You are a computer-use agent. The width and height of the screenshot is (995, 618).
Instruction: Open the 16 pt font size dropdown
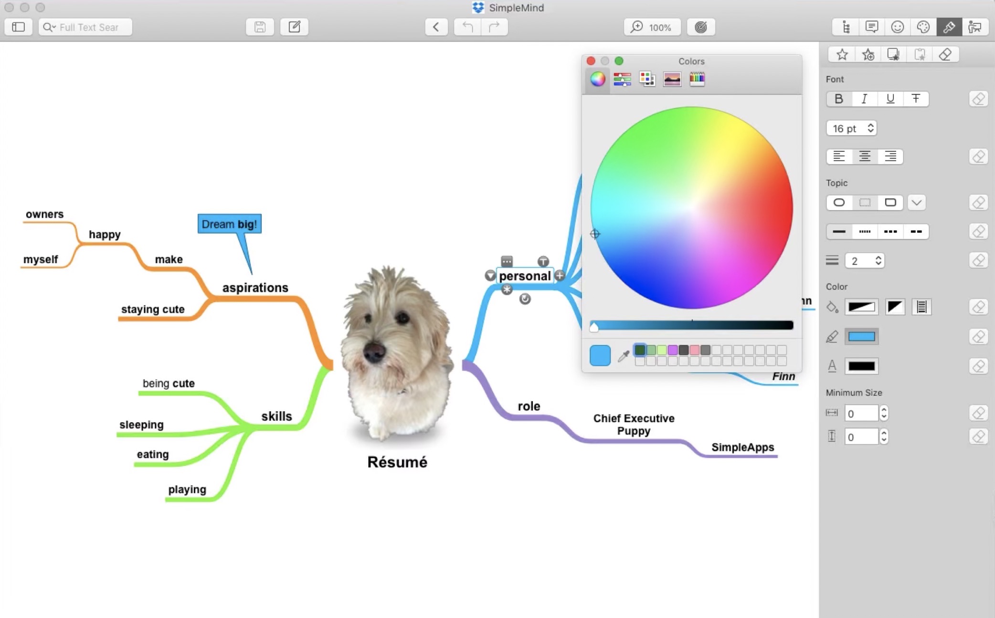852,128
